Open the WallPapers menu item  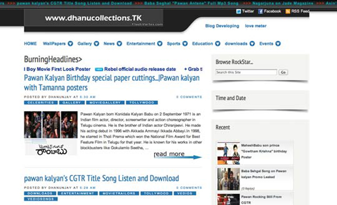point(54,44)
